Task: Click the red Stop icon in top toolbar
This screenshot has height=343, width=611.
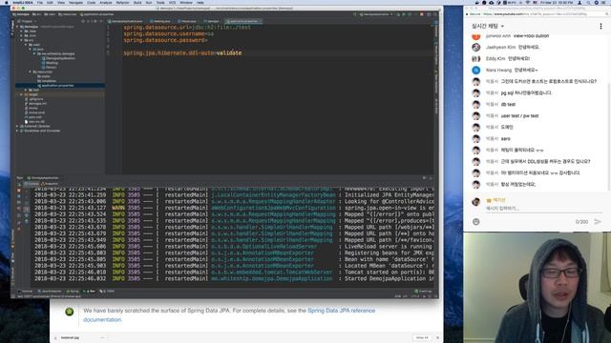Action: click(422, 14)
